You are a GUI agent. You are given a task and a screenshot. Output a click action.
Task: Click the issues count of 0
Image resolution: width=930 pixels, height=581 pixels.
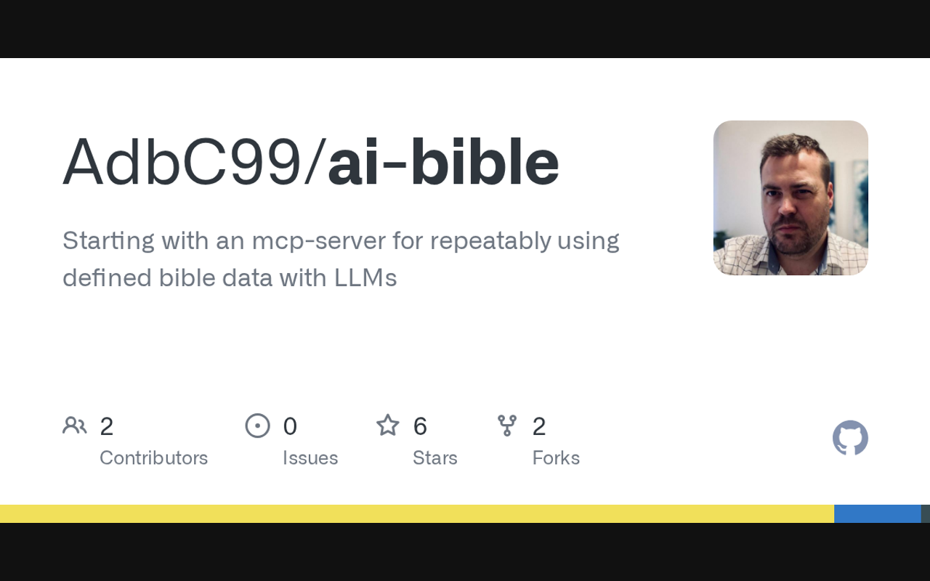pyautogui.click(x=290, y=426)
